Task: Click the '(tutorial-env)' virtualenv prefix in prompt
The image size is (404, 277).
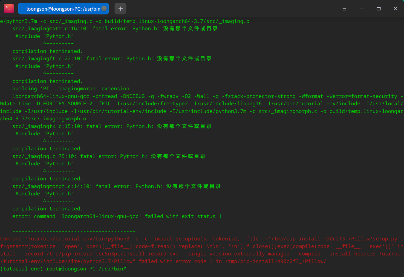Action: point(22,269)
